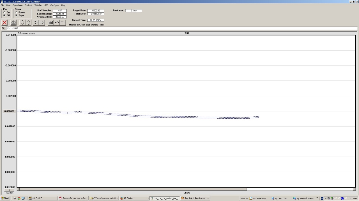The width and height of the screenshot is (359, 201).
Task: Turn Plot On radio button
Action: click(x=4, y=13)
